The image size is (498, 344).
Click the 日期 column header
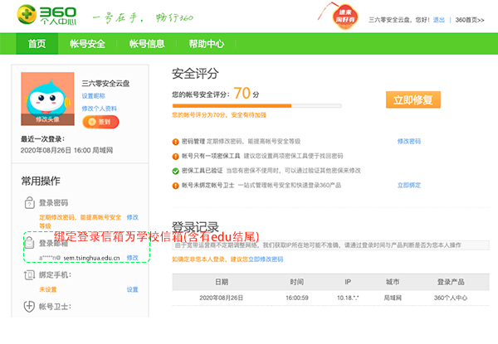(x=222, y=282)
